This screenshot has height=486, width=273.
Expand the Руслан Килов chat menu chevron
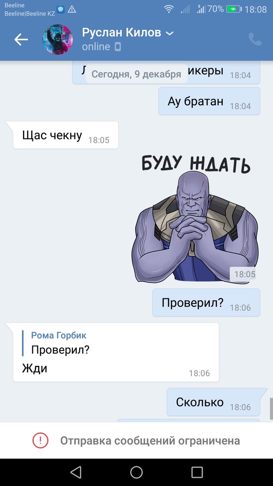pos(170,33)
